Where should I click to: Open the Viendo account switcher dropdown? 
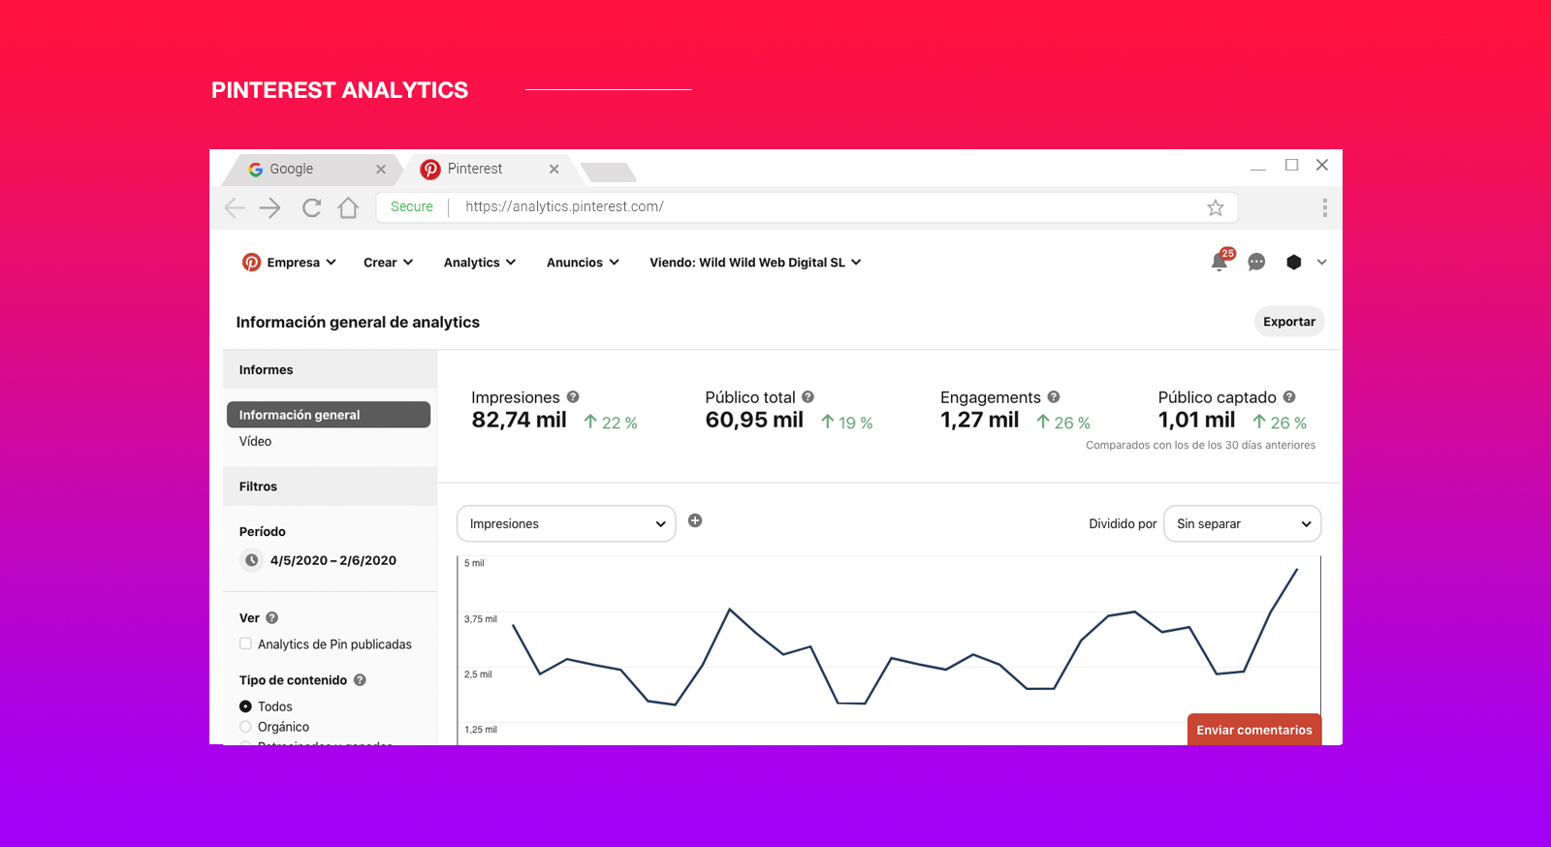(755, 263)
